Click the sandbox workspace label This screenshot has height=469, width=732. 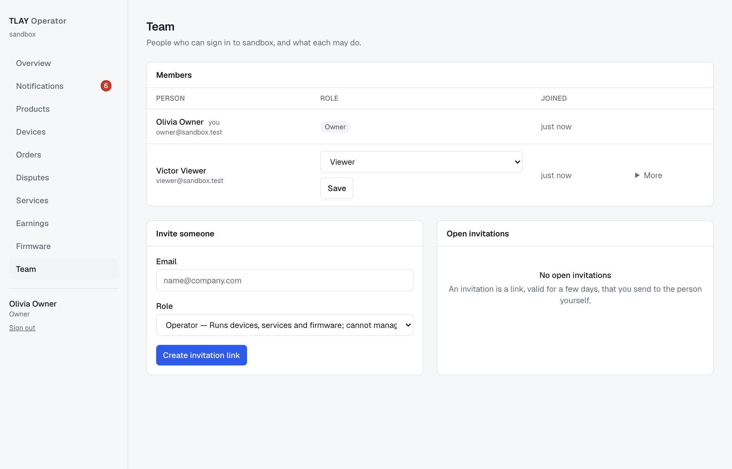[22, 34]
